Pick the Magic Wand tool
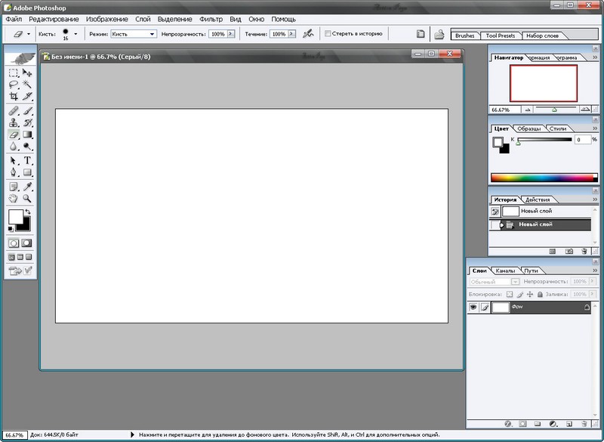Viewport: 604px width, 442px height. coord(28,85)
